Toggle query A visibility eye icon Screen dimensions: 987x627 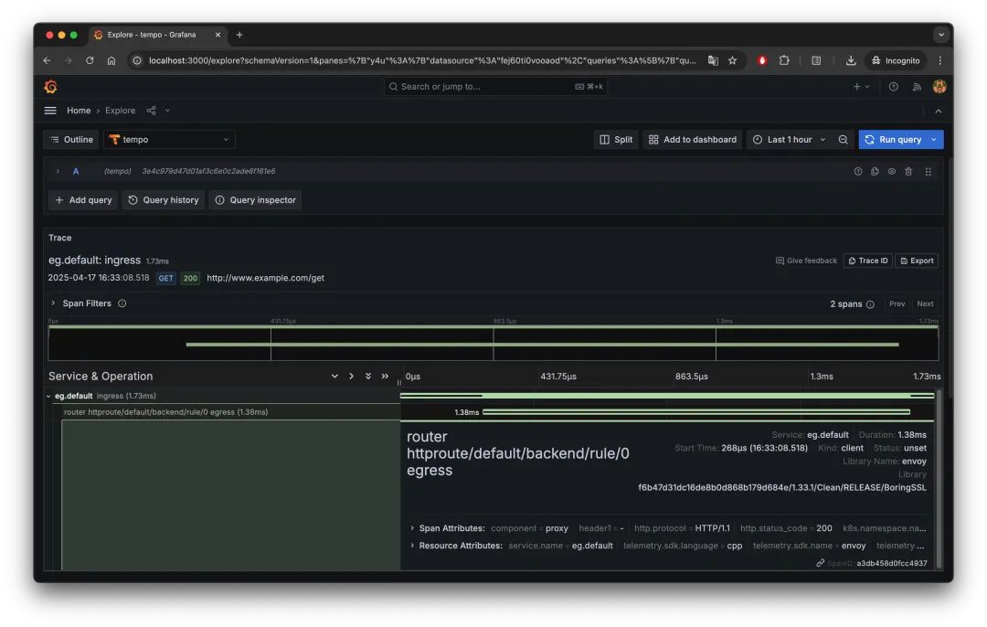coord(891,171)
